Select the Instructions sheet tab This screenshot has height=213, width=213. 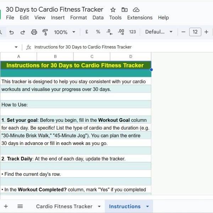point(125,207)
